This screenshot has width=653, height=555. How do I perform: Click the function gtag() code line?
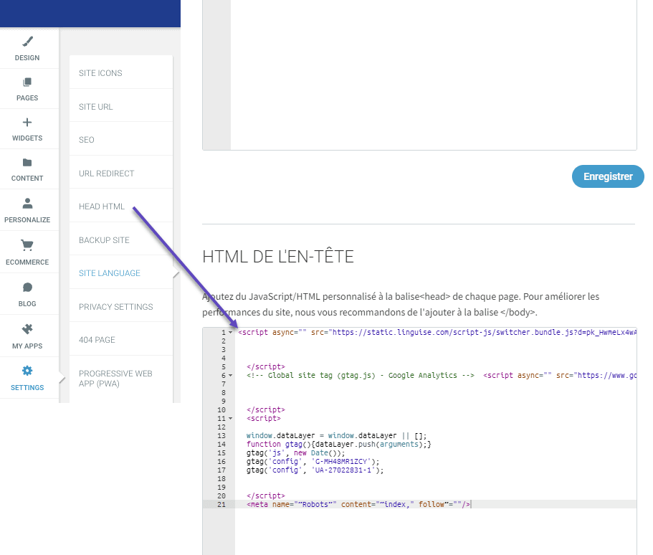(x=338, y=444)
